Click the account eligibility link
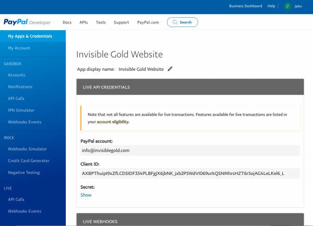Image resolution: width=313 pixels, height=226 pixels. pos(113,122)
